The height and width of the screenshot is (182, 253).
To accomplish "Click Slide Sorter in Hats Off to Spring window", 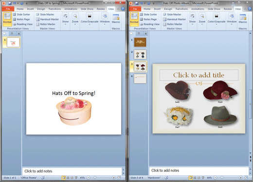I will click(21, 15).
